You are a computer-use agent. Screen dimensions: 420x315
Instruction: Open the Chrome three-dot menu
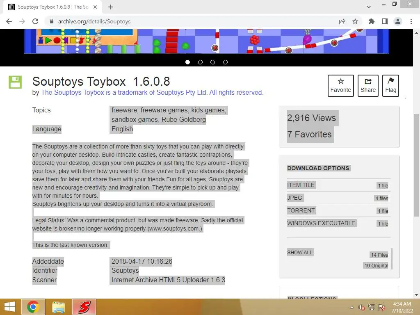(411, 21)
